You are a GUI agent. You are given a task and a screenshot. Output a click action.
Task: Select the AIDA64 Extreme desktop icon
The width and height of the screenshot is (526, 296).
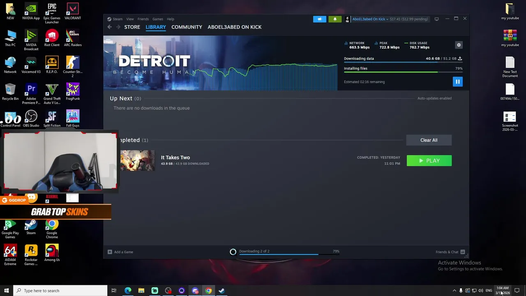pyautogui.click(x=10, y=255)
